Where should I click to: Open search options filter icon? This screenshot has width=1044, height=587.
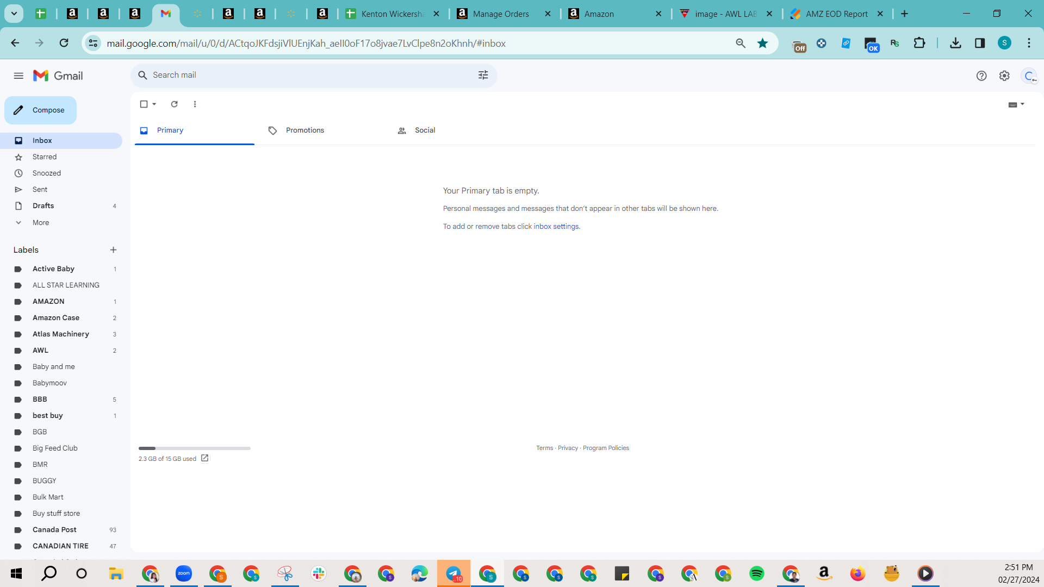[483, 75]
